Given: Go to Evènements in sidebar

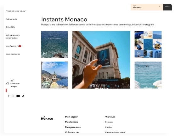Looking at the screenshot, I should click(x=11, y=19).
